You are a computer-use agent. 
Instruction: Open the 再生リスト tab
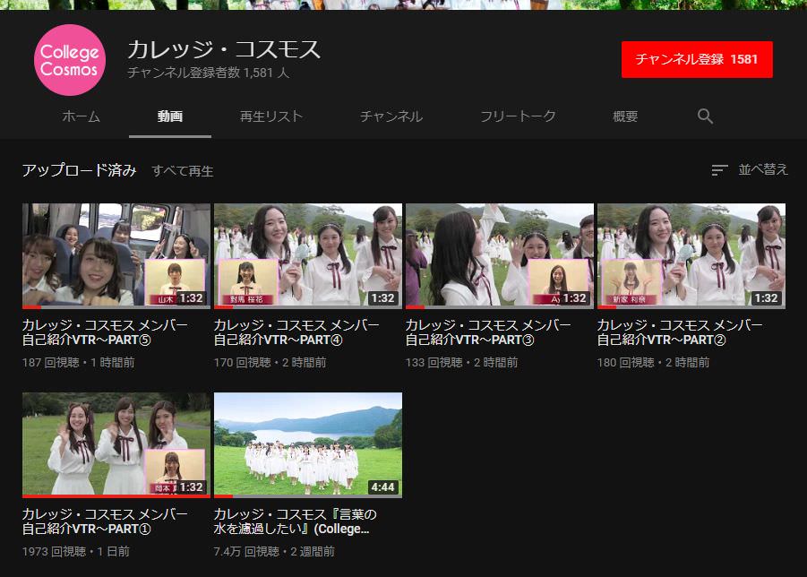click(x=271, y=116)
